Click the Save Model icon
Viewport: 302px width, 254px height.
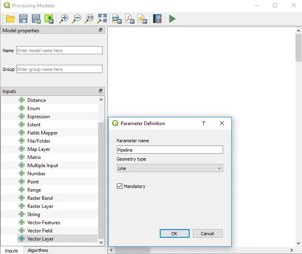(23, 19)
